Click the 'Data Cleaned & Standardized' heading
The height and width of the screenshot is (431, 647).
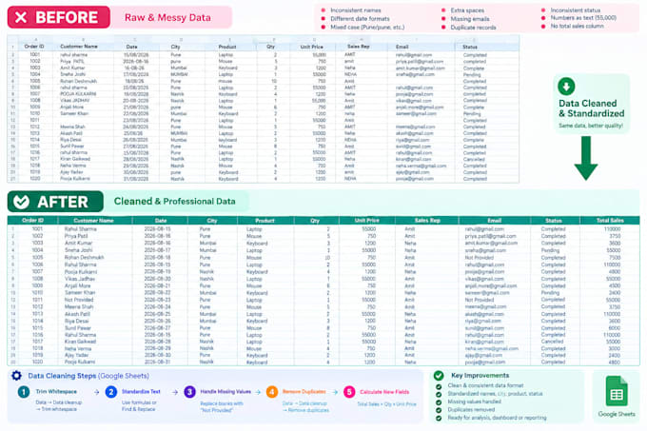pos(591,108)
